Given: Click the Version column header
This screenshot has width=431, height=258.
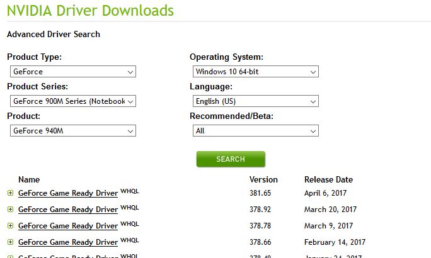Looking at the screenshot, I should (263, 179).
